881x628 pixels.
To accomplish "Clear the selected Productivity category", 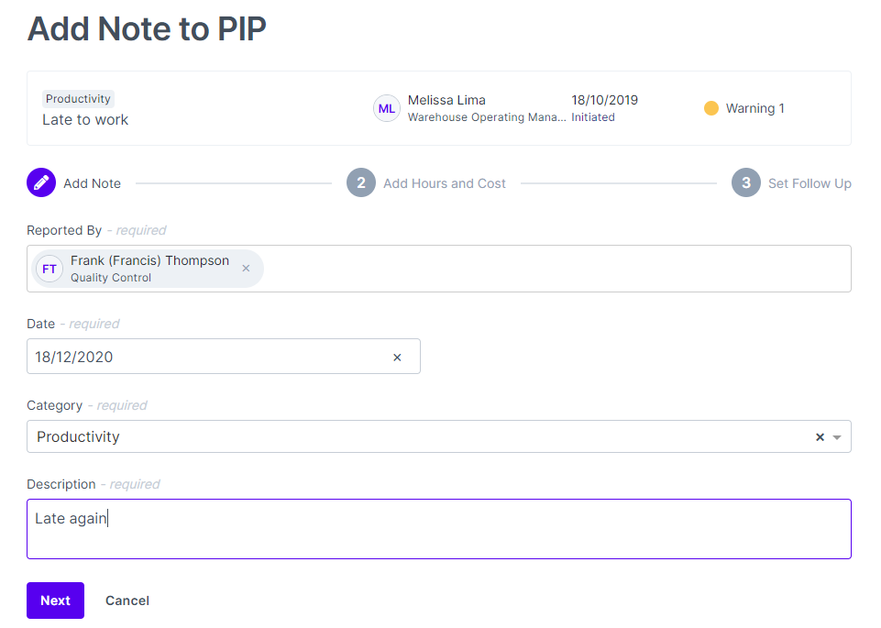I will pos(820,437).
